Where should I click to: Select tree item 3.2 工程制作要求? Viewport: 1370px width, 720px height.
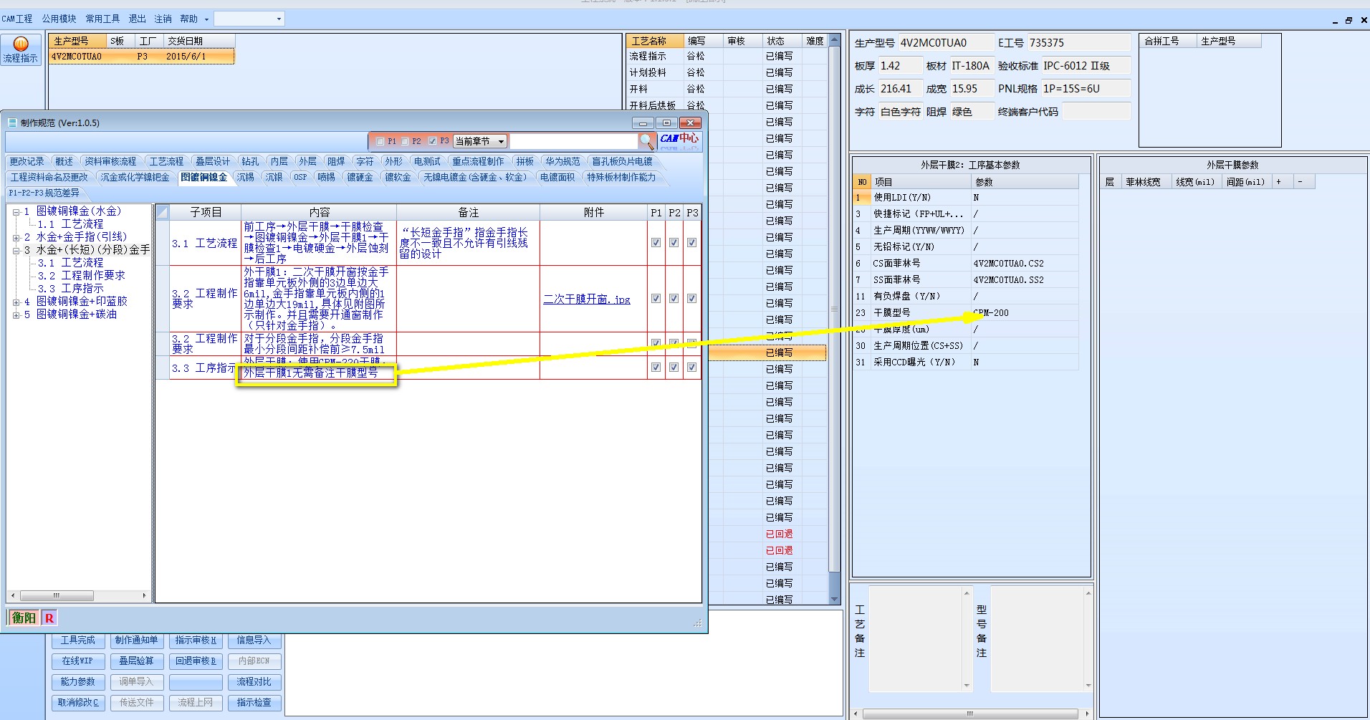pyautogui.click(x=82, y=276)
